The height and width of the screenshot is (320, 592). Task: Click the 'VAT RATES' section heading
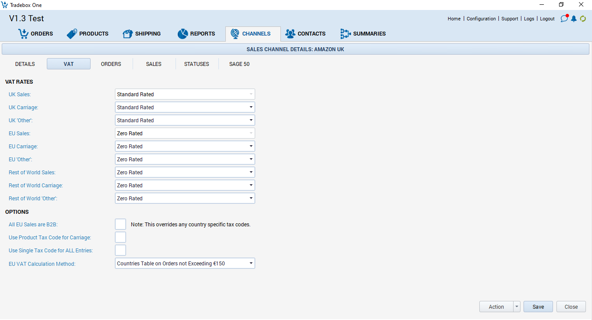point(19,82)
